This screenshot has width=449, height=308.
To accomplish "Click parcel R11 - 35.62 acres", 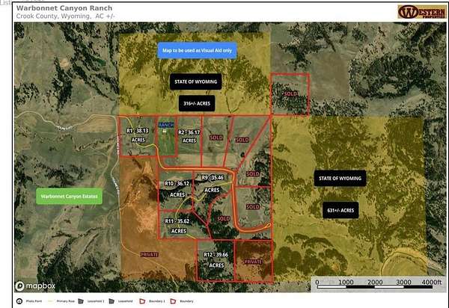I will (177, 226).
